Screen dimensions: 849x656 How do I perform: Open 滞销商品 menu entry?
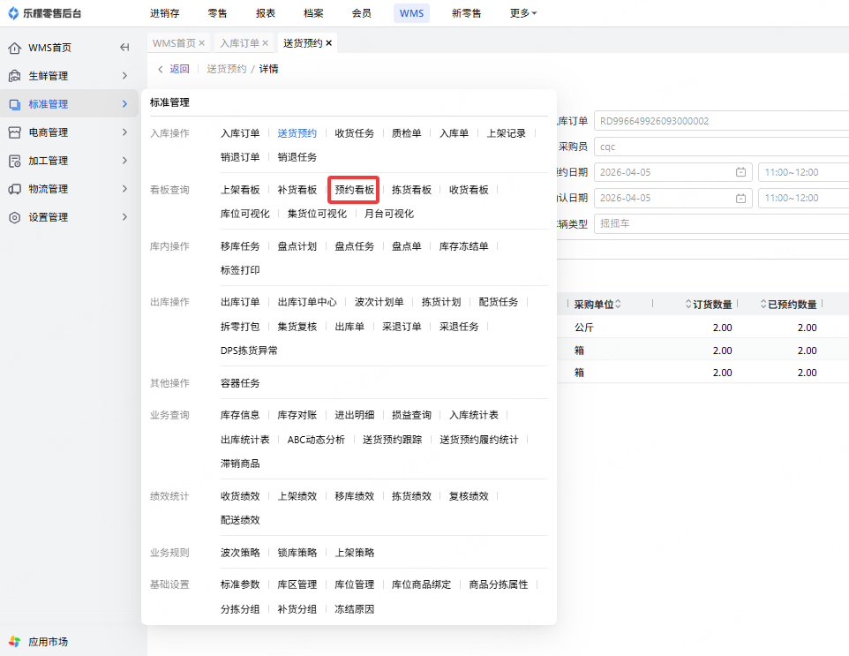click(x=240, y=464)
